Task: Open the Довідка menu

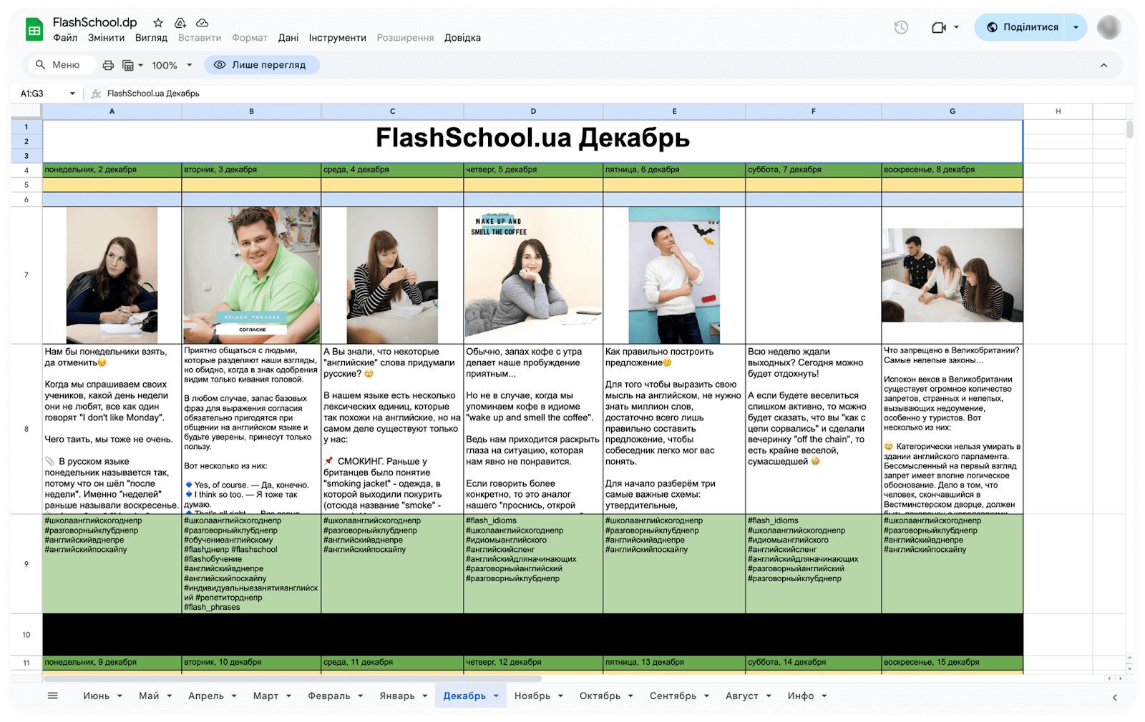Action: pos(462,38)
